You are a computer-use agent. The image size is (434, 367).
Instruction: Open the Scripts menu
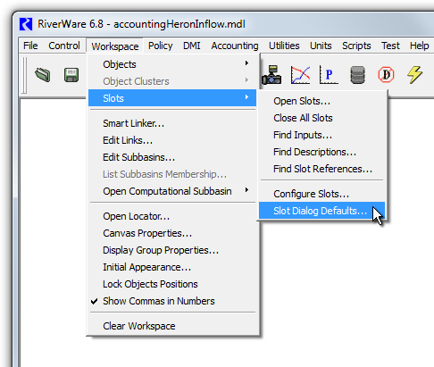(x=356, y=46)
